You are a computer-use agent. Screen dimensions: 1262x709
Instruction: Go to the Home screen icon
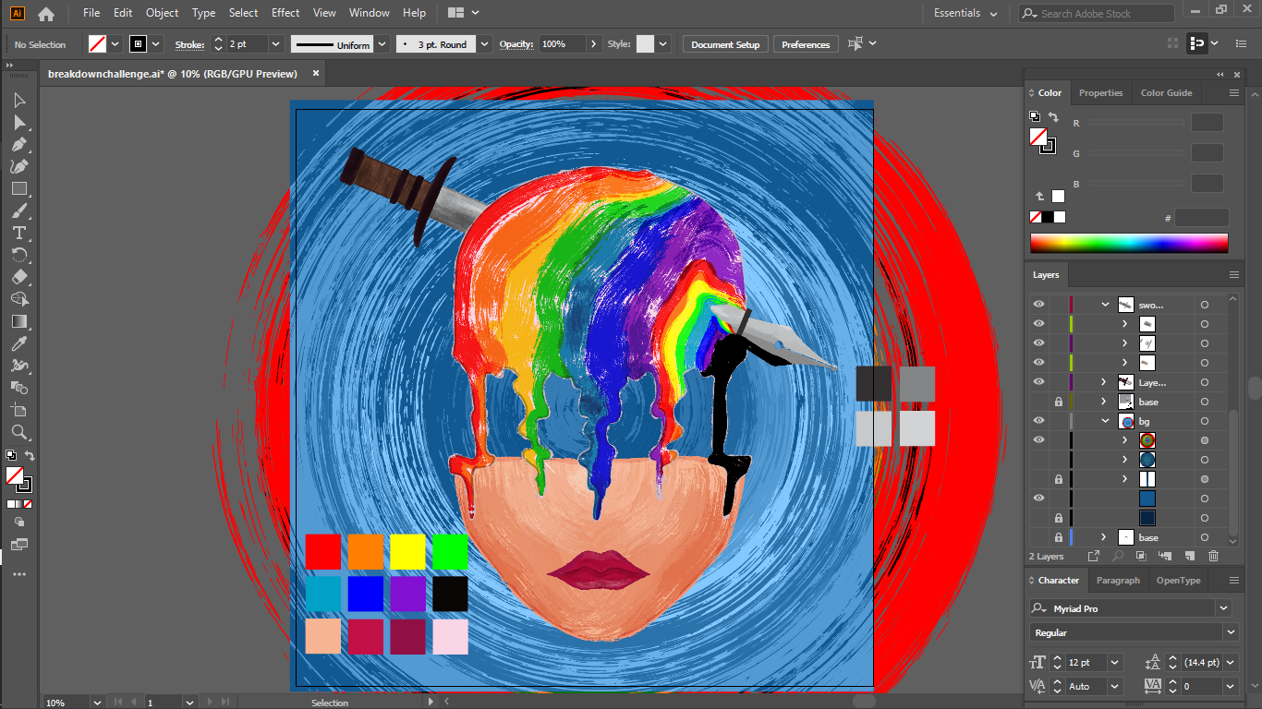pyautogui.click(x=45, y=14)
